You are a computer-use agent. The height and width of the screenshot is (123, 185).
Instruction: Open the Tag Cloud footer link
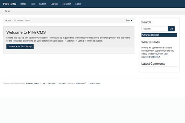click(x=52, y=83)
